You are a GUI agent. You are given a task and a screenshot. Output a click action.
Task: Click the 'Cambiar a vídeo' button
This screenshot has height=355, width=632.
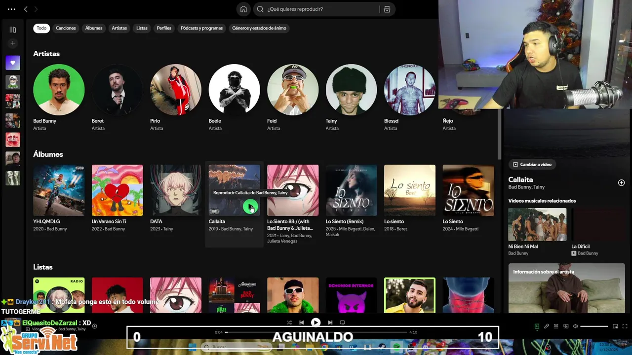pyautogui.click(x=532, y=165)
